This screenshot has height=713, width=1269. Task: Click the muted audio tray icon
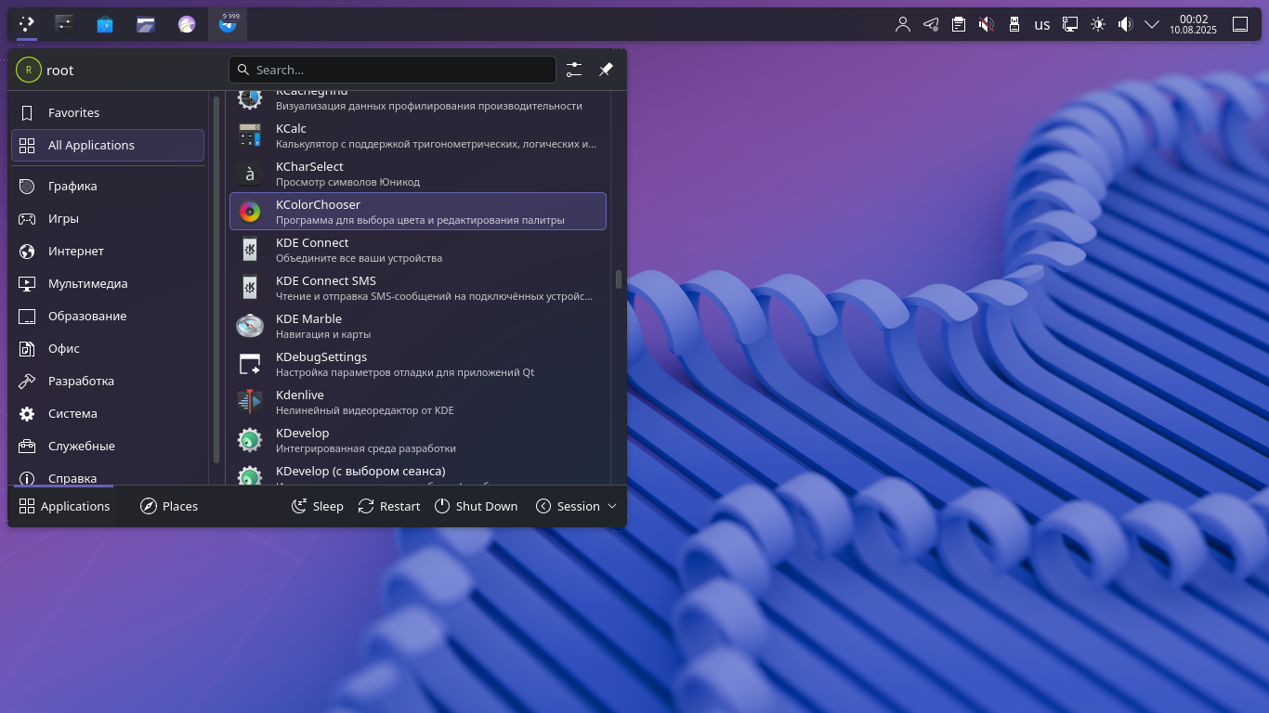[x=987, y=25]
